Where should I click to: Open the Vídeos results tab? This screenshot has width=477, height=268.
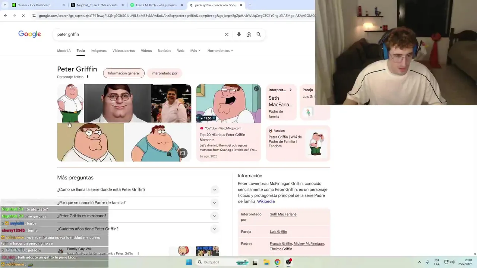tap(146, 51)
